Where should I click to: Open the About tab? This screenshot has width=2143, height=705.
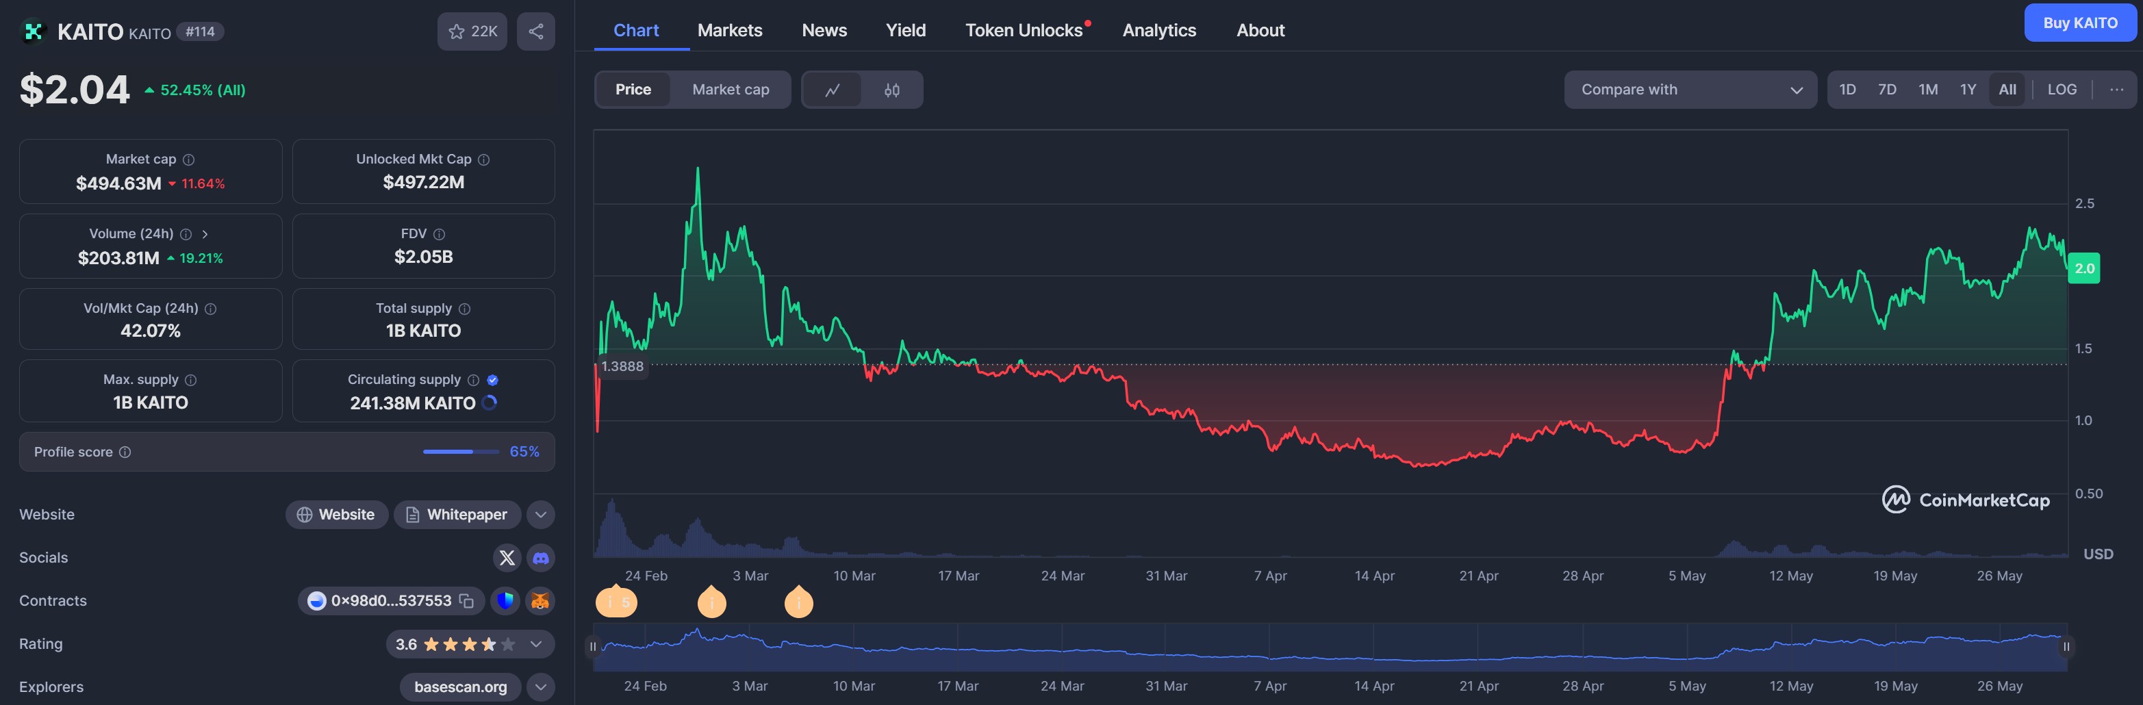(x=1260, y=31)
